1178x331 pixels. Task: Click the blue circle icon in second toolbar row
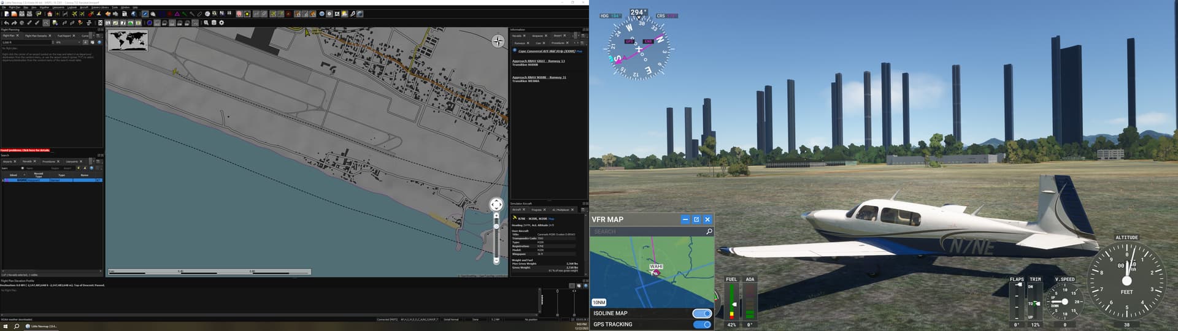pyautogui.click(x=149, y=23)
